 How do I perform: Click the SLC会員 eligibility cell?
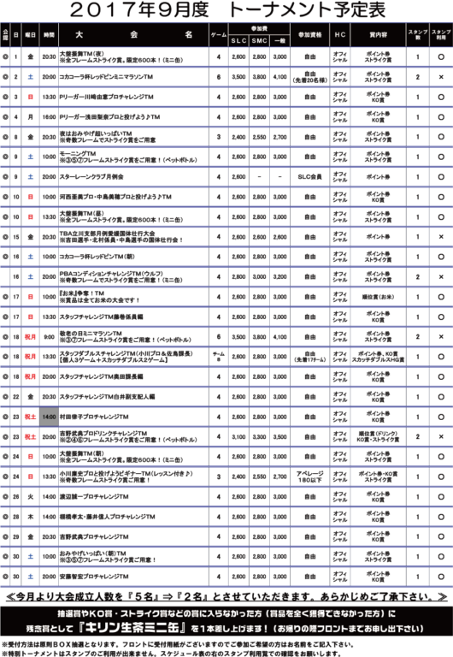pyautogui.click(x=309, y=177)
